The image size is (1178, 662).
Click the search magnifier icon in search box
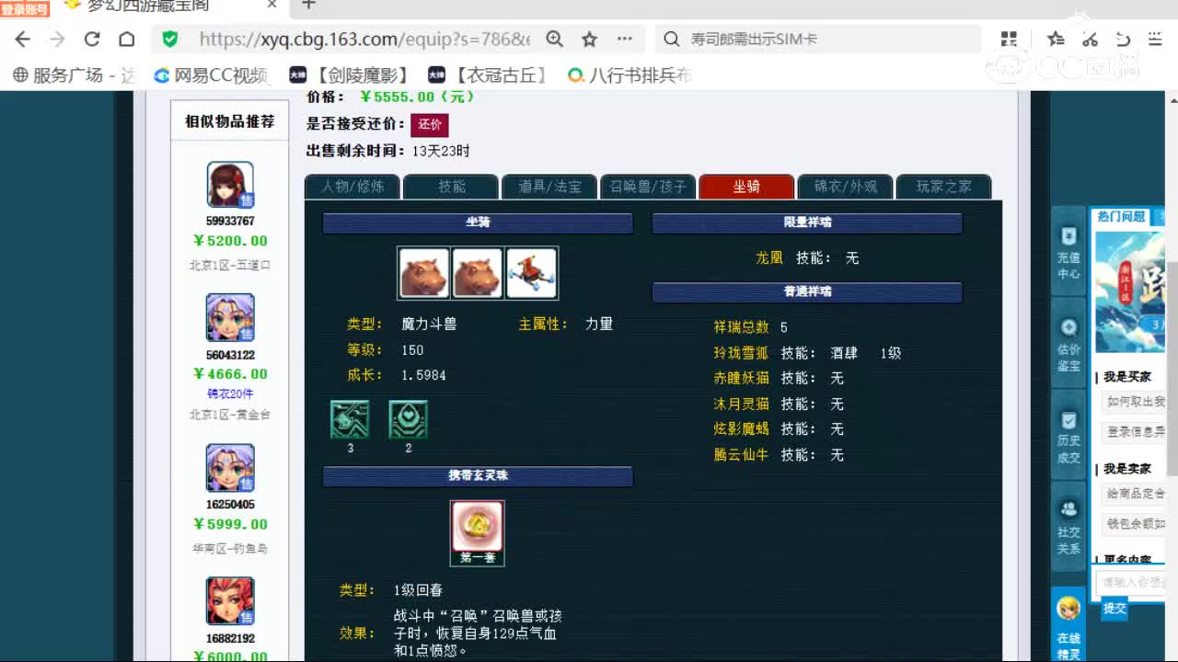(672, 39)
